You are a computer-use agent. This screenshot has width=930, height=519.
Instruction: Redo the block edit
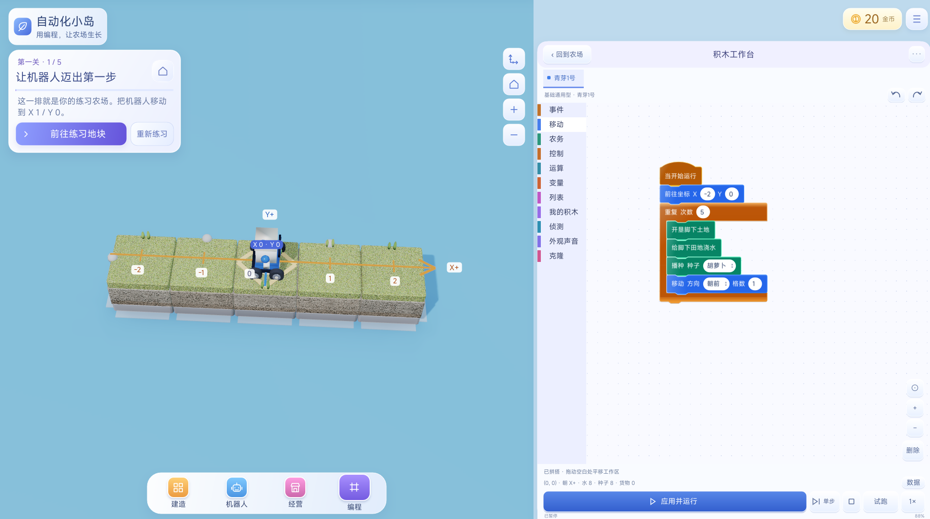coord(917,94)
